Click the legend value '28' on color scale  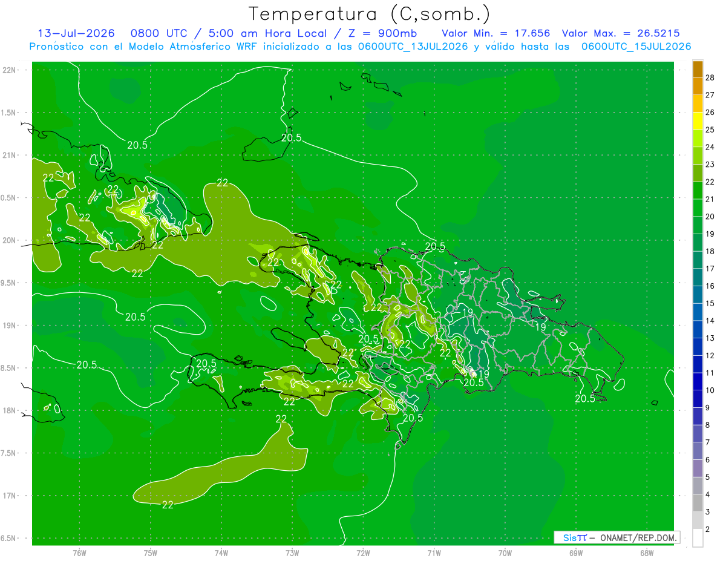(710, 77)
